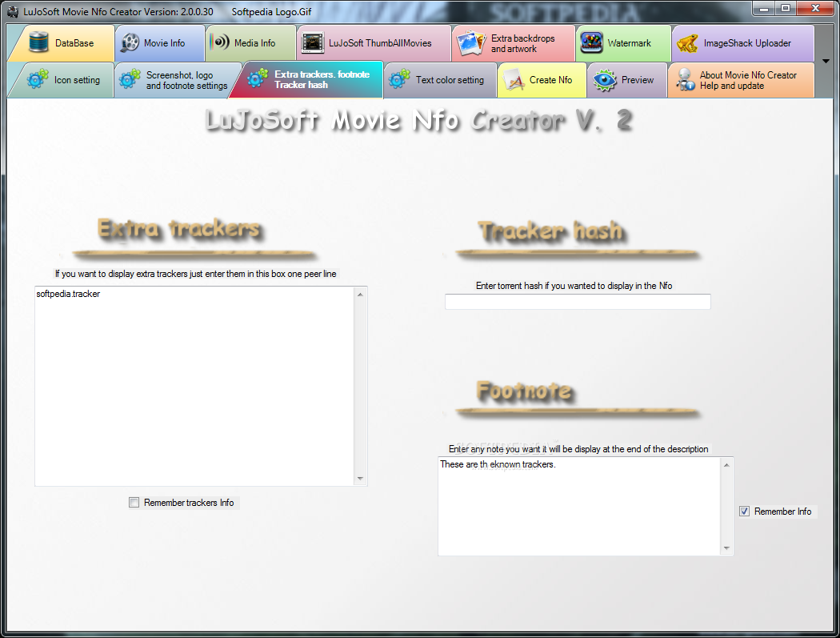Open Extra backdrops and artwork tab
The width and height of the screenshot is (840, 638).
coord(514,43)
